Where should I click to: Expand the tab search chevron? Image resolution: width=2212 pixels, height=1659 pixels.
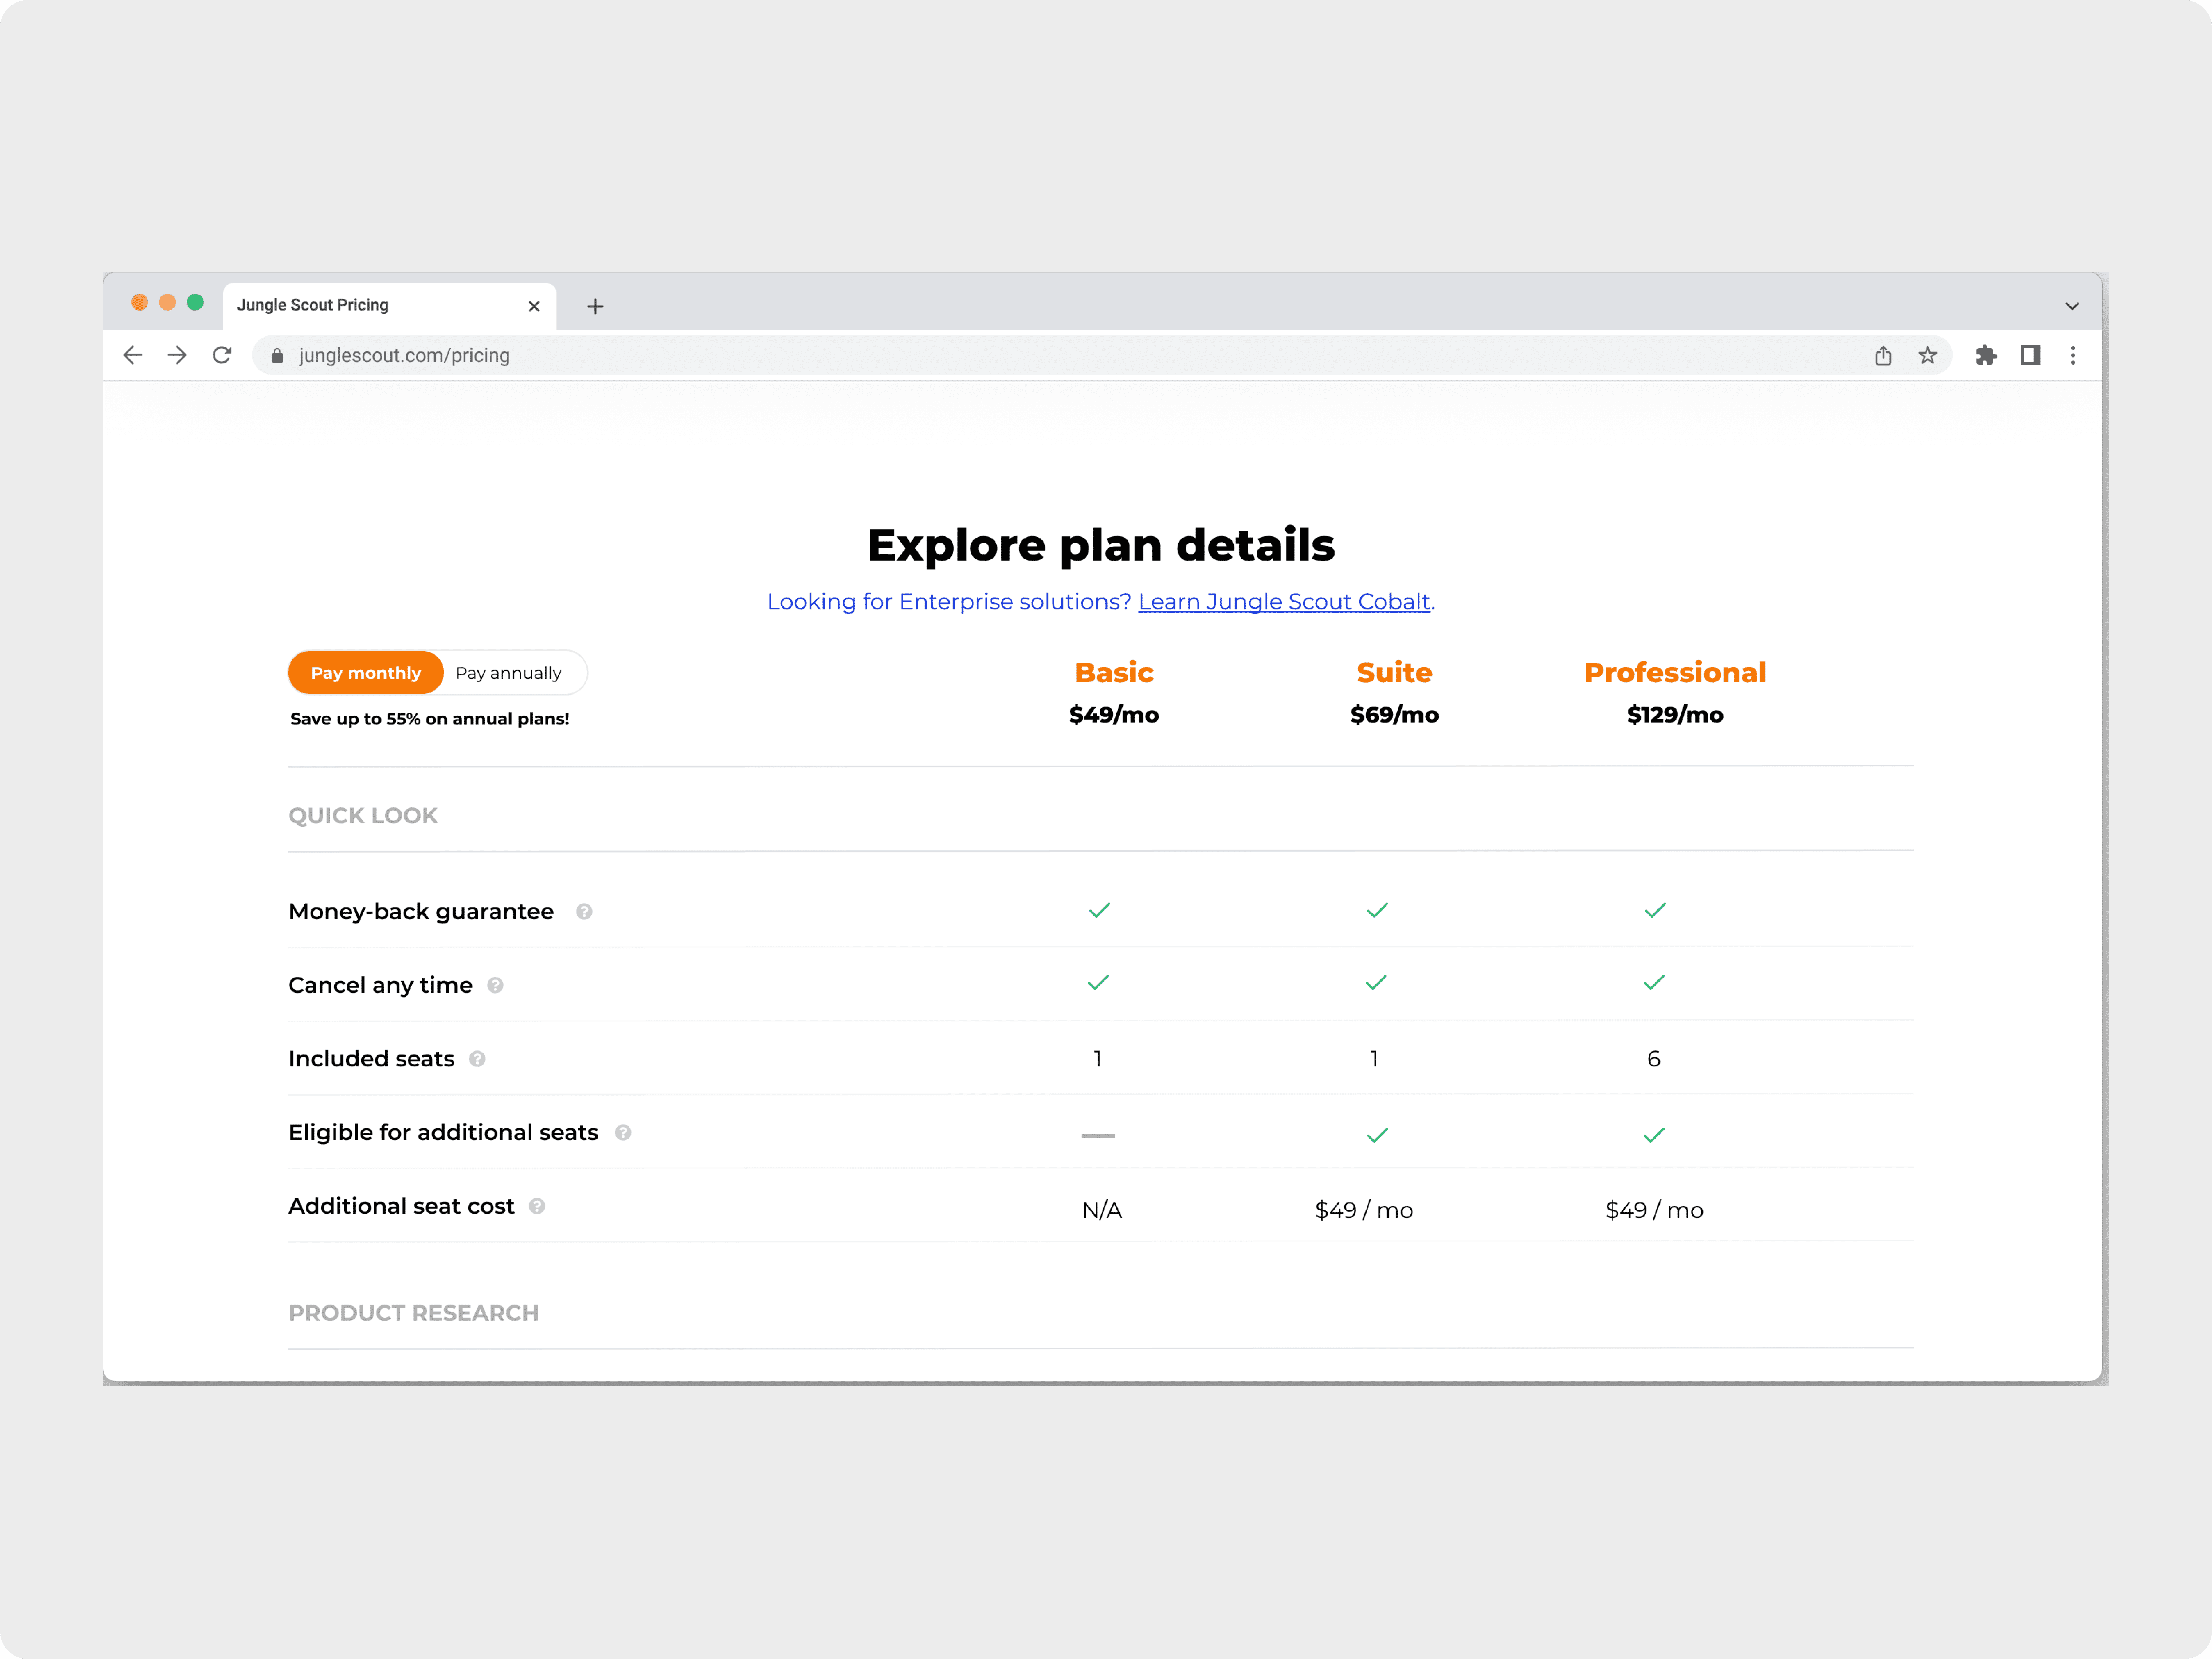click(x=2072, y=306)
